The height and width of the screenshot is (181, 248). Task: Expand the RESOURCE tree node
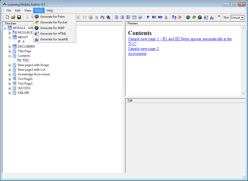tap(10, 33)
